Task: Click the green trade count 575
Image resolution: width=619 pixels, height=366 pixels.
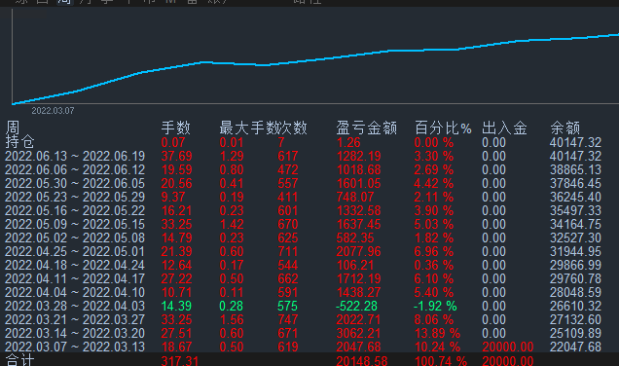Action: click(x=287, y=307)
